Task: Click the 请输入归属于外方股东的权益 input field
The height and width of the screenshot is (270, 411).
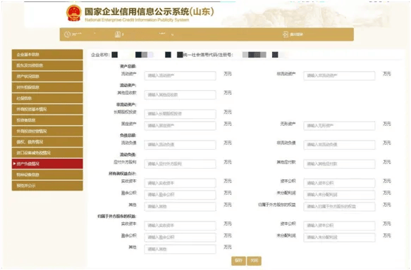Action: (x=339, y=207)
